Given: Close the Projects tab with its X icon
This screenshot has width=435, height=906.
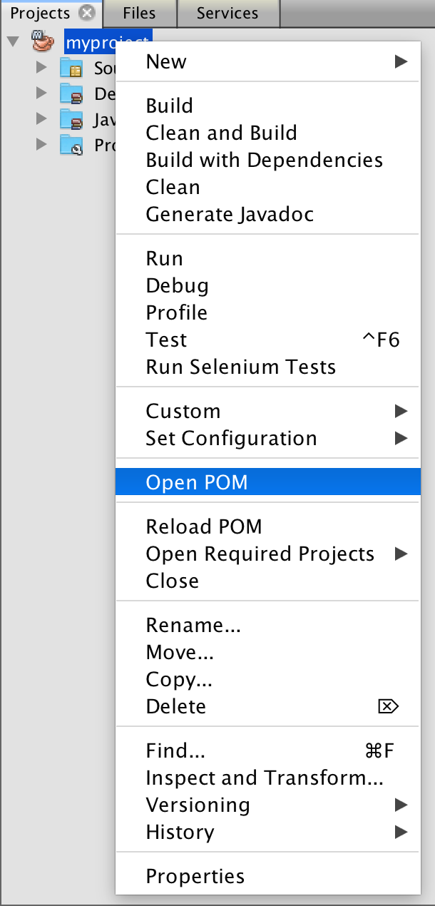Looking at the screenshot, I should [87, 13].
